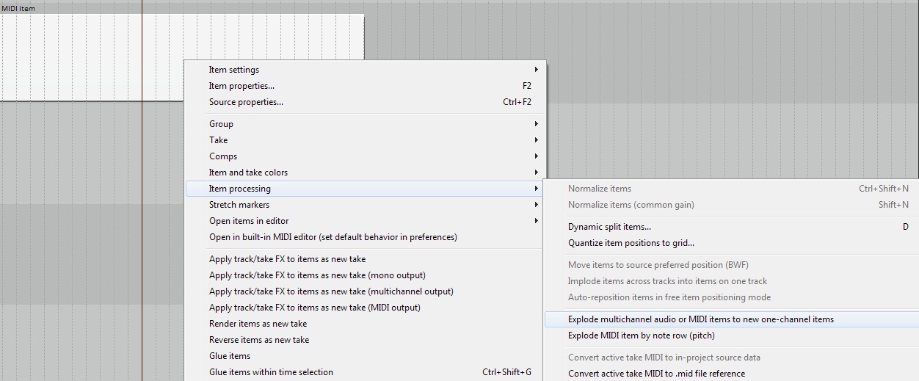
Task: Open Item and take colors submenu
Action: (365, 173)
